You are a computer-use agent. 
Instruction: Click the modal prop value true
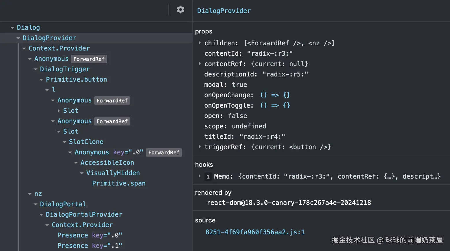click(x=239, y=85)
